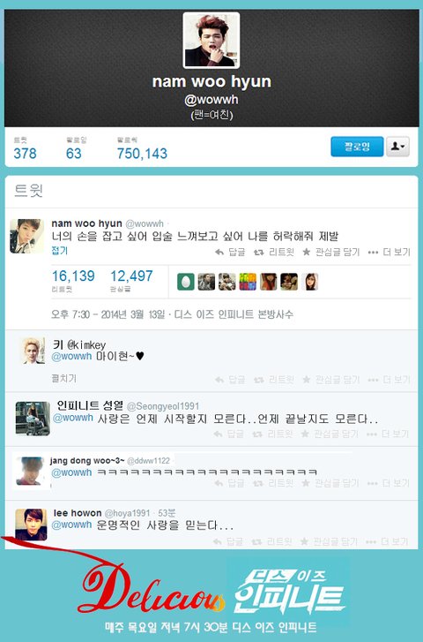This screenshot has width=423, height=642.
Task: Click the nam woo hyun header profile photo
Action: (211, 40)
